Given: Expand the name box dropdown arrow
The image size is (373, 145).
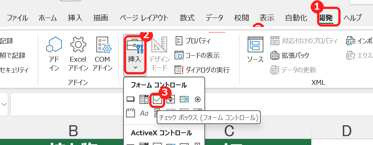Looking at the screenshot, I should point(4,105).
